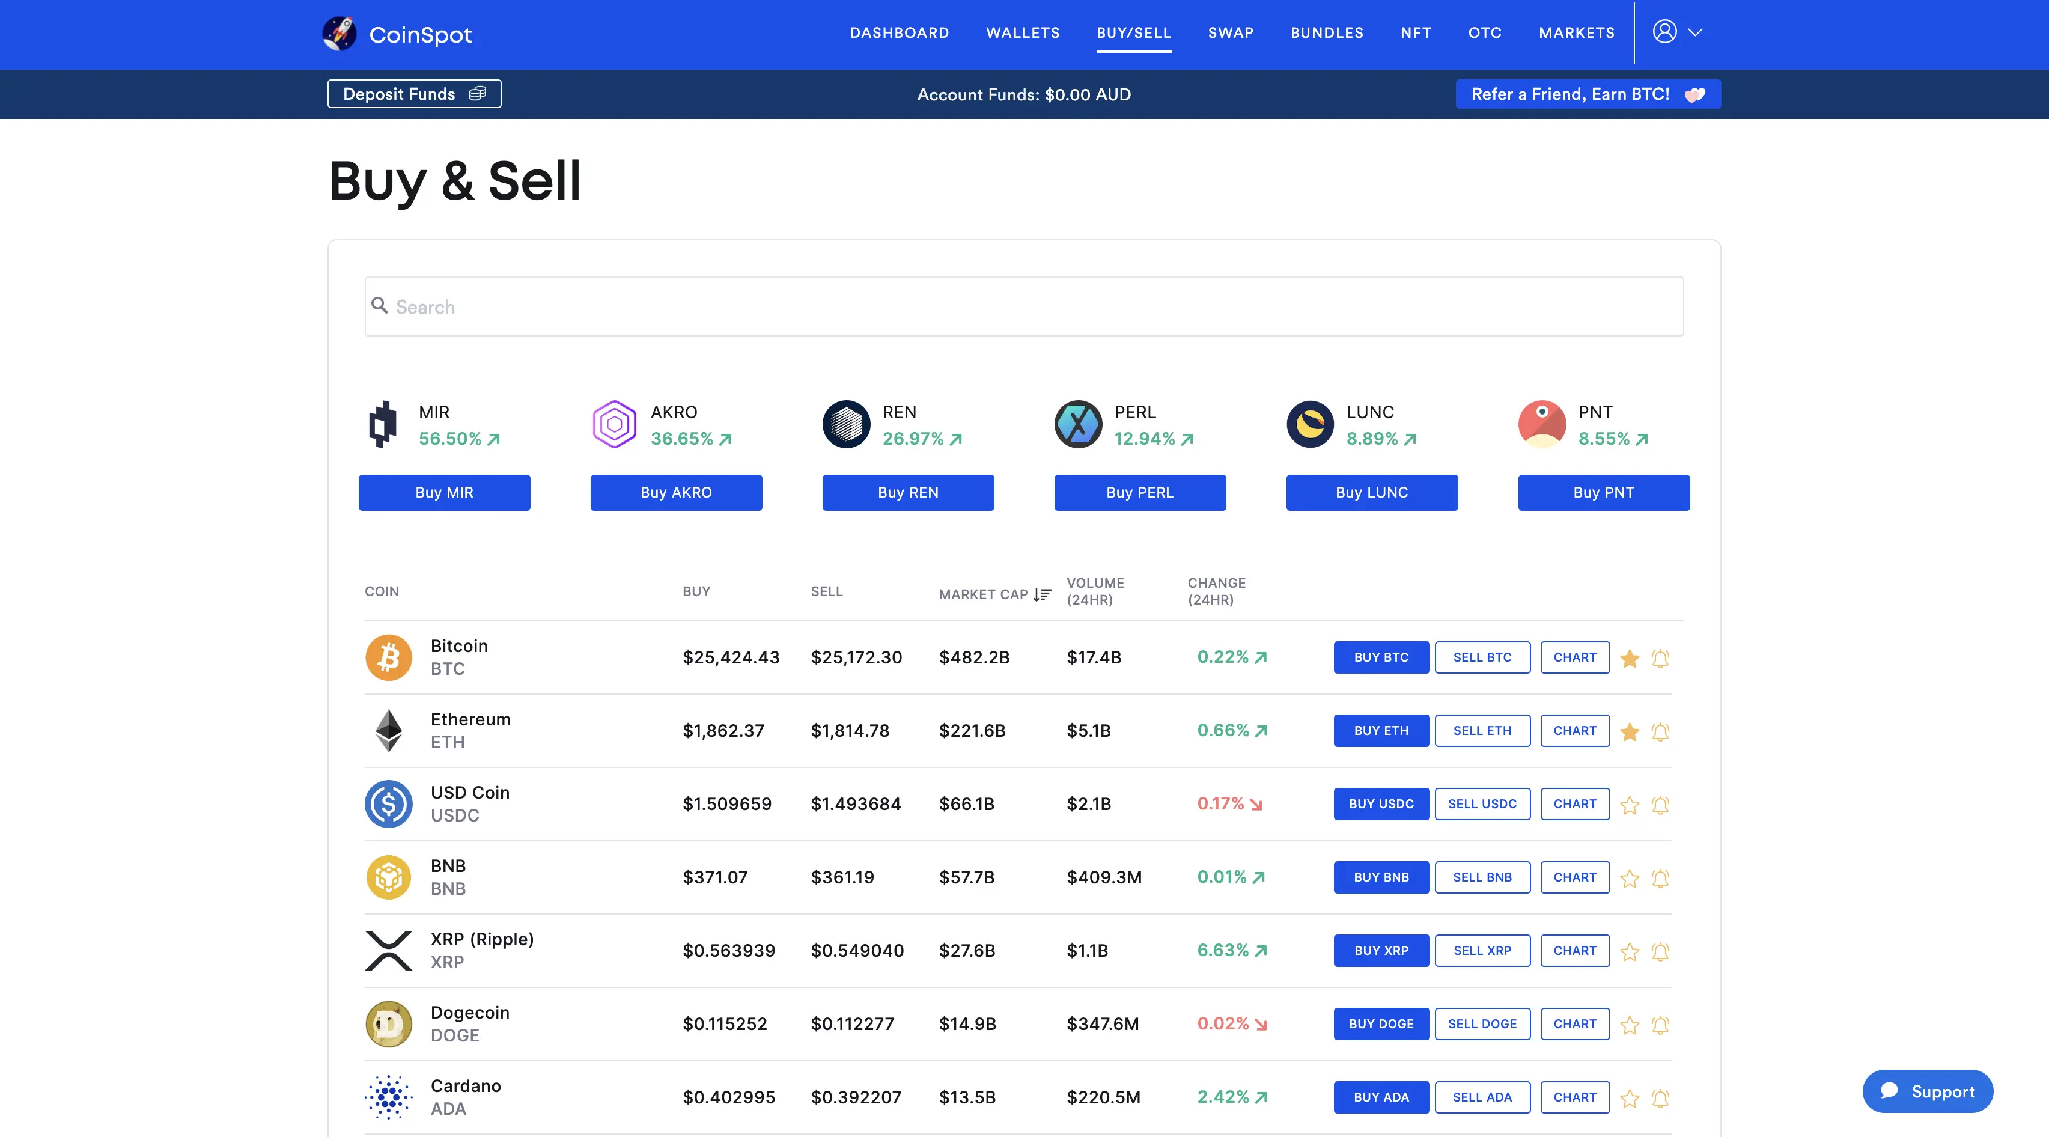Unfavorite Bitcoin with the gold star
This screenshot has height=1137, width=2049.
1630,658
